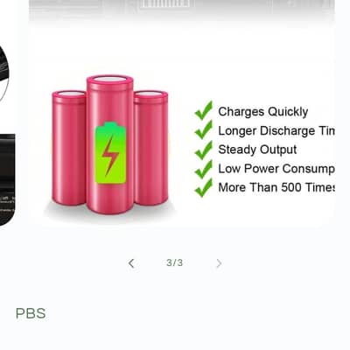Select the tall center pink battery cell top

[x=110, y=80]
